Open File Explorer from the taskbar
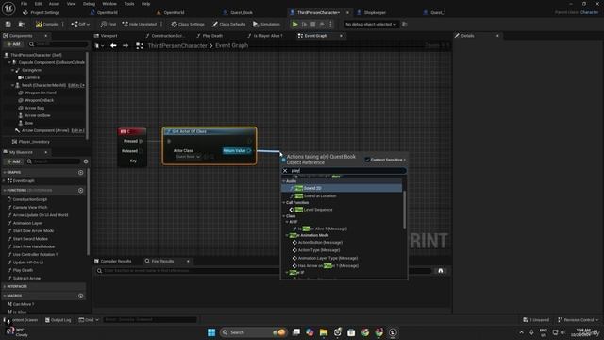 tap(324, 332)
